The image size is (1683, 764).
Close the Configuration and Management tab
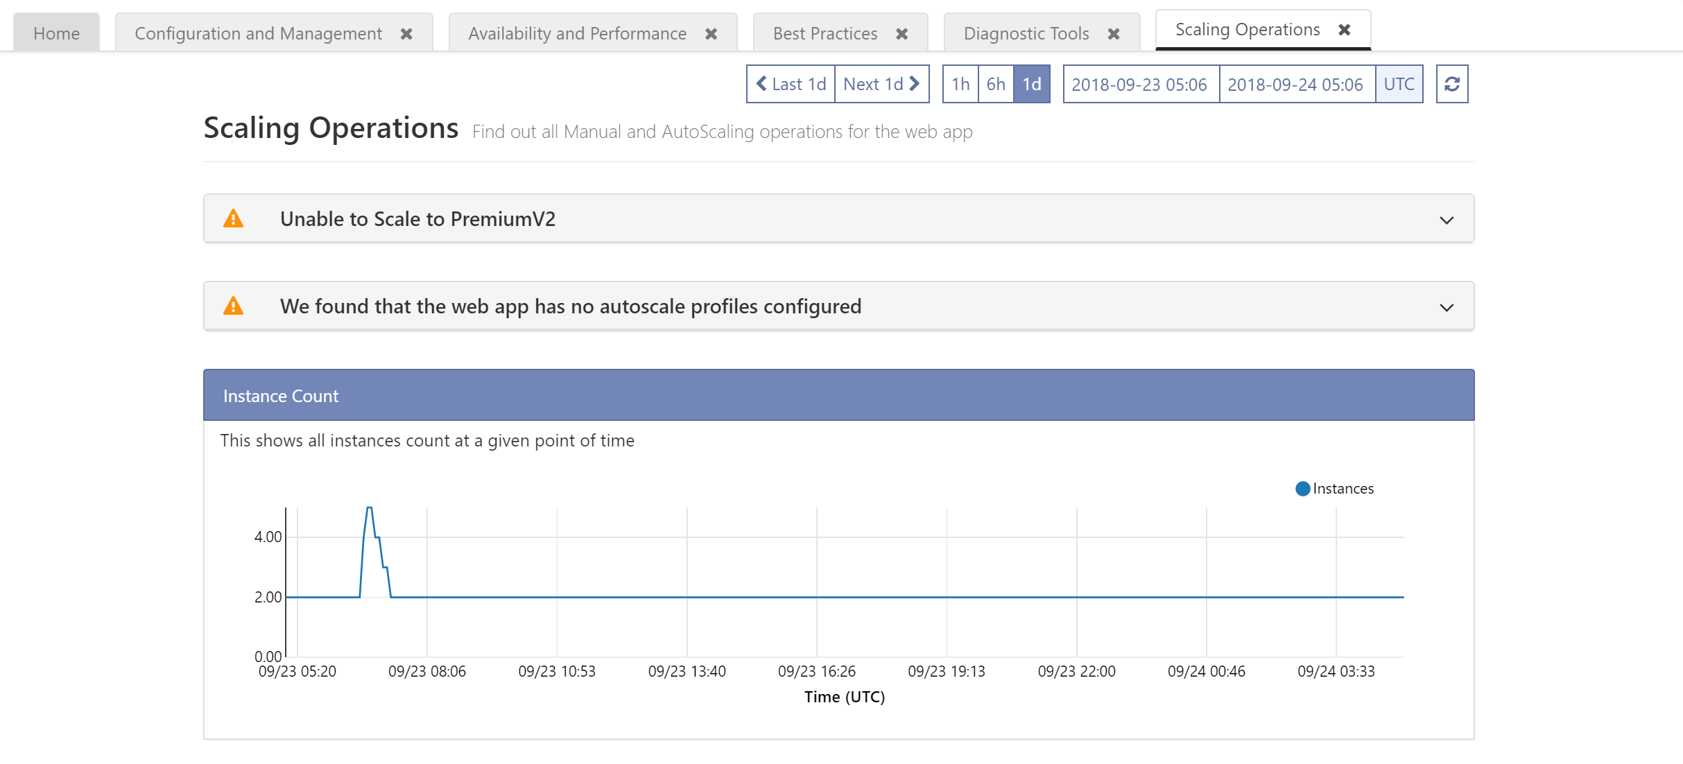click(406, 34)
